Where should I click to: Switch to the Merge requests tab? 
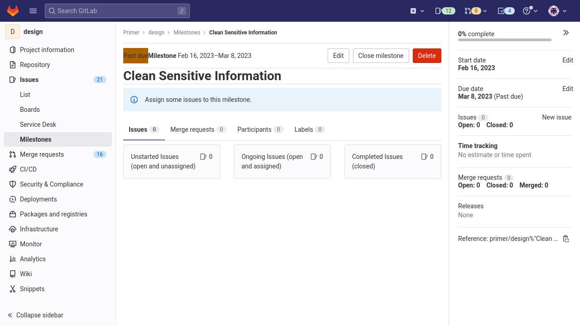click(x=198, y=129)
